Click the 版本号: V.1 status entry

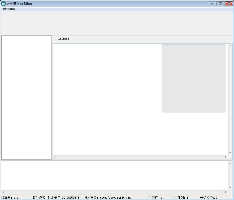pyautogui.click(x=16, y=198)
